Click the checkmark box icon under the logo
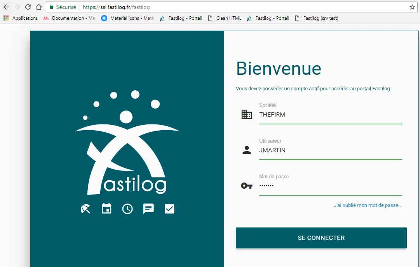 [169, 209]
